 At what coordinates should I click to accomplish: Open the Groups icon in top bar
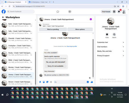click(x=70, y=12)
